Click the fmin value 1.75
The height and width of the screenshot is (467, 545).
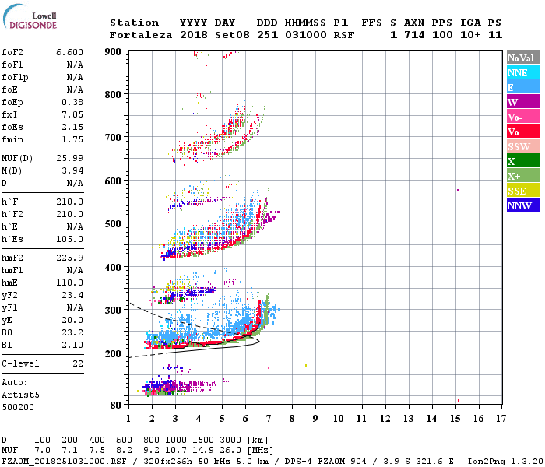(x=72, y=139)
